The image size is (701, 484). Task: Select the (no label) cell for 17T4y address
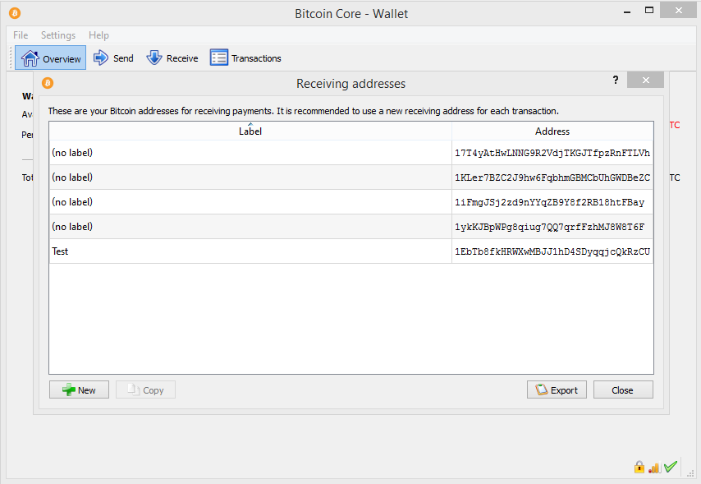250,153
